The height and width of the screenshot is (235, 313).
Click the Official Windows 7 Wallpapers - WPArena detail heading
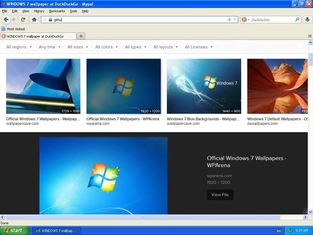247,162
